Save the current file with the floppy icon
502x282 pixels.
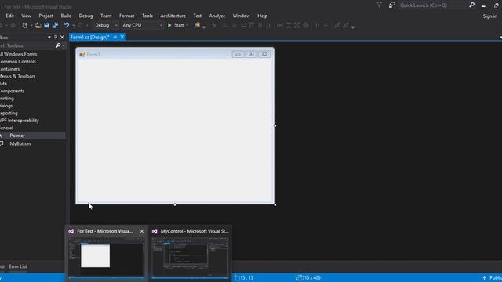(46, 25)
